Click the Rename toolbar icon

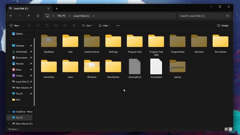(56, 25)
